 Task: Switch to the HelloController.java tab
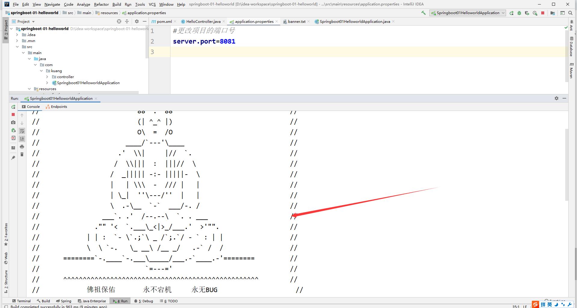[x=203, y=21]
